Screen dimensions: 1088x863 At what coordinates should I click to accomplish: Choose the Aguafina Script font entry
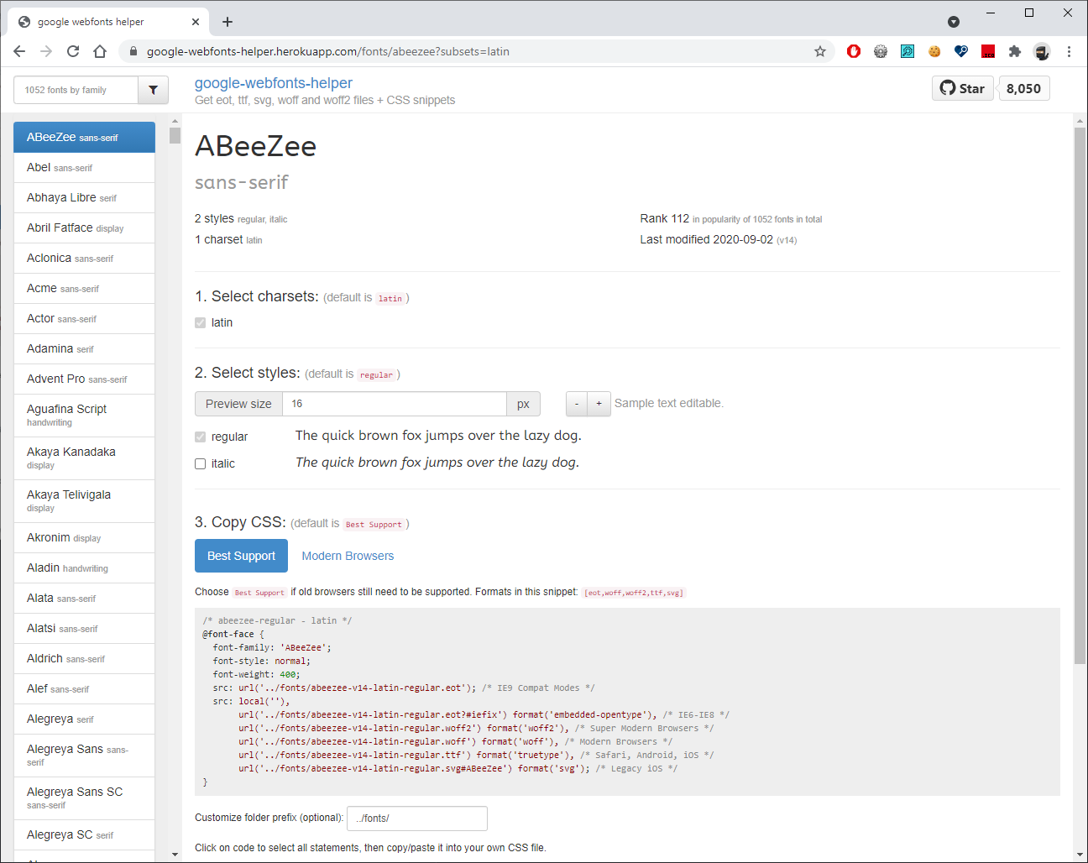pos(84,416)
